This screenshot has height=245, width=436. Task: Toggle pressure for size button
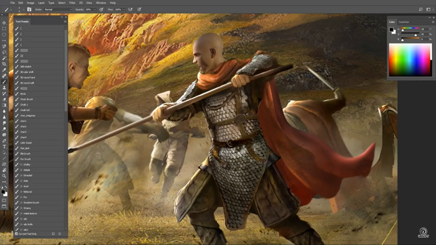pyautogui.click(x=139, y=9)
